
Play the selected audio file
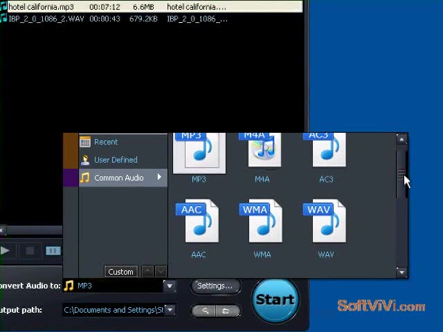(x=6, y=250)
